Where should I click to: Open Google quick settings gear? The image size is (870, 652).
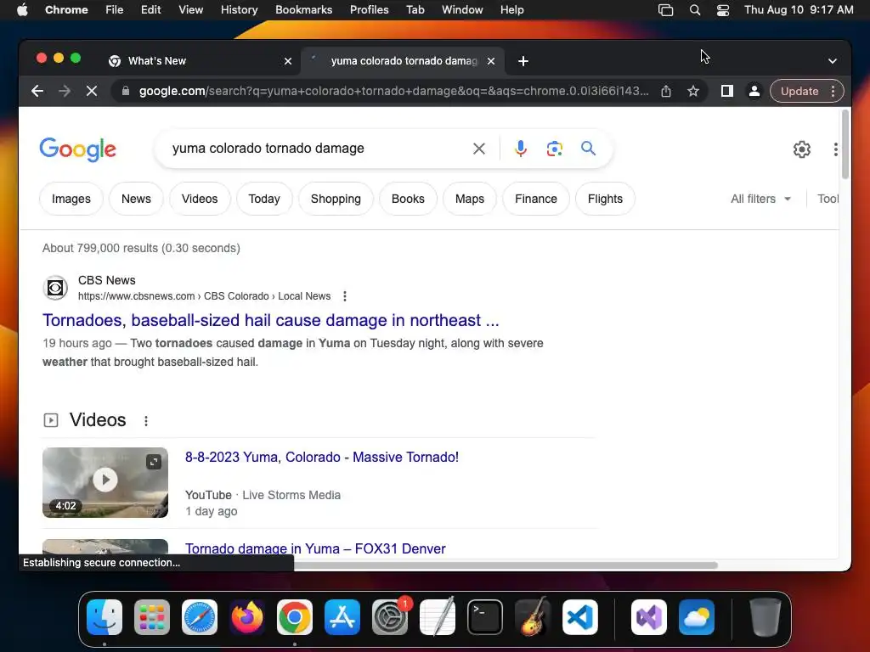point(802,149)
